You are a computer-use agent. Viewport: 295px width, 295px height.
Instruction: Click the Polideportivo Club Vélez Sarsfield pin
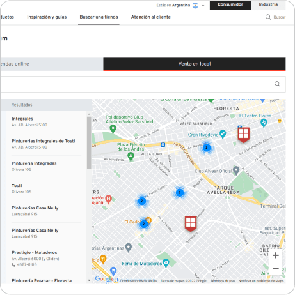pyautogui.click(x=113, y=129)
